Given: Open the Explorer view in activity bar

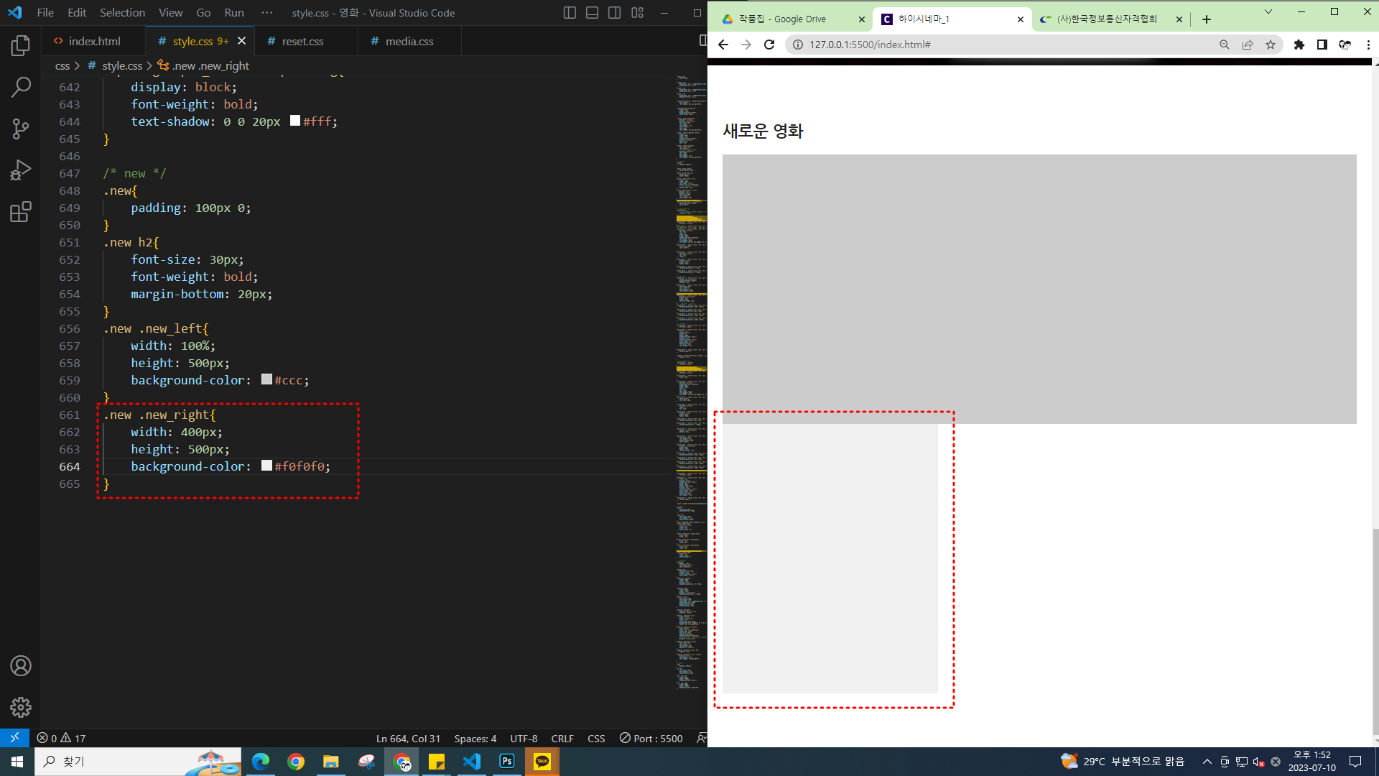Looking at the screenshot, I should (x=21, y=46).
